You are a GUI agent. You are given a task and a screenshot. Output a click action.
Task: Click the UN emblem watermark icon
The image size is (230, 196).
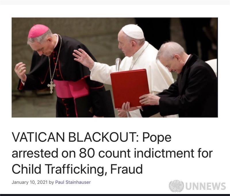(x=176, y=186)
